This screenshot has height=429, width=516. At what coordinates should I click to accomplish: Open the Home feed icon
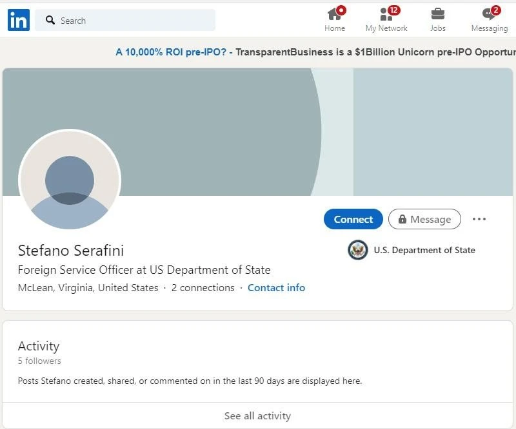[334, 14]
